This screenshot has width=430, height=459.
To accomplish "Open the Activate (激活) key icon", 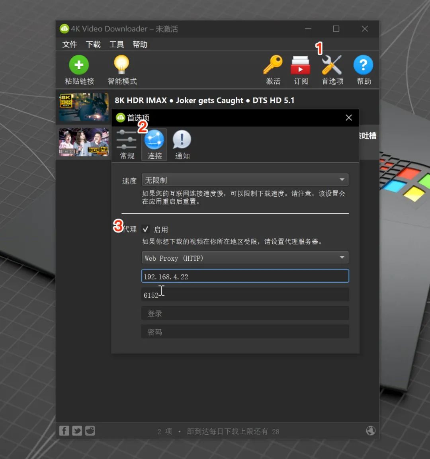I will [x=273, y=64].
